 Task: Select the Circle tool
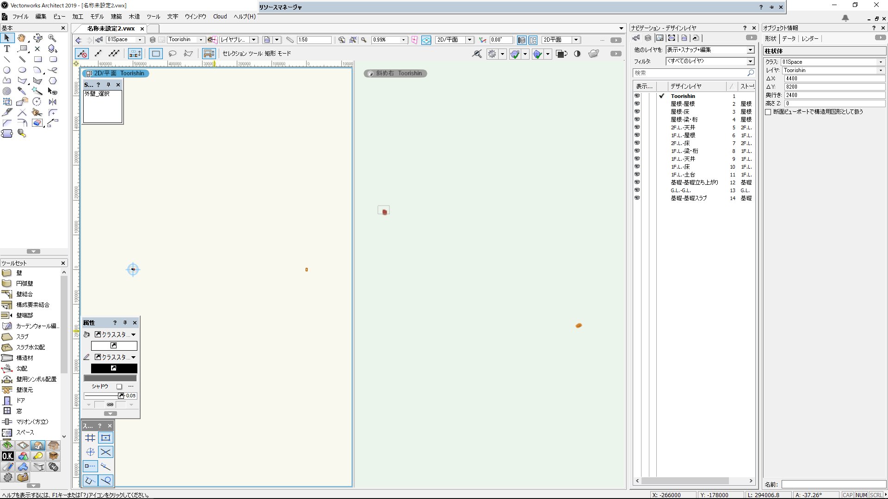(x=7, y=70)
